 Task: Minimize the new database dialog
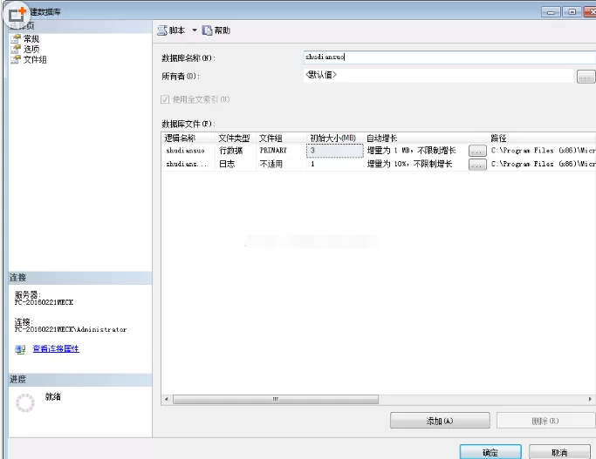pyautogui.click(x=551, y=12)
